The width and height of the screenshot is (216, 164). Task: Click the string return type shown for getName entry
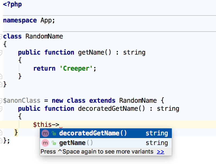coord(157,143)
